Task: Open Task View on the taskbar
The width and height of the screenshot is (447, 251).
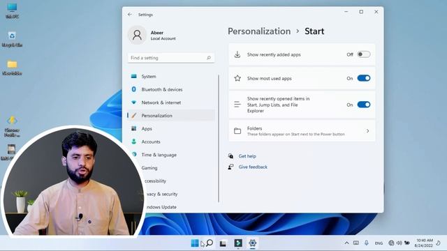Action: coord(223,243)
